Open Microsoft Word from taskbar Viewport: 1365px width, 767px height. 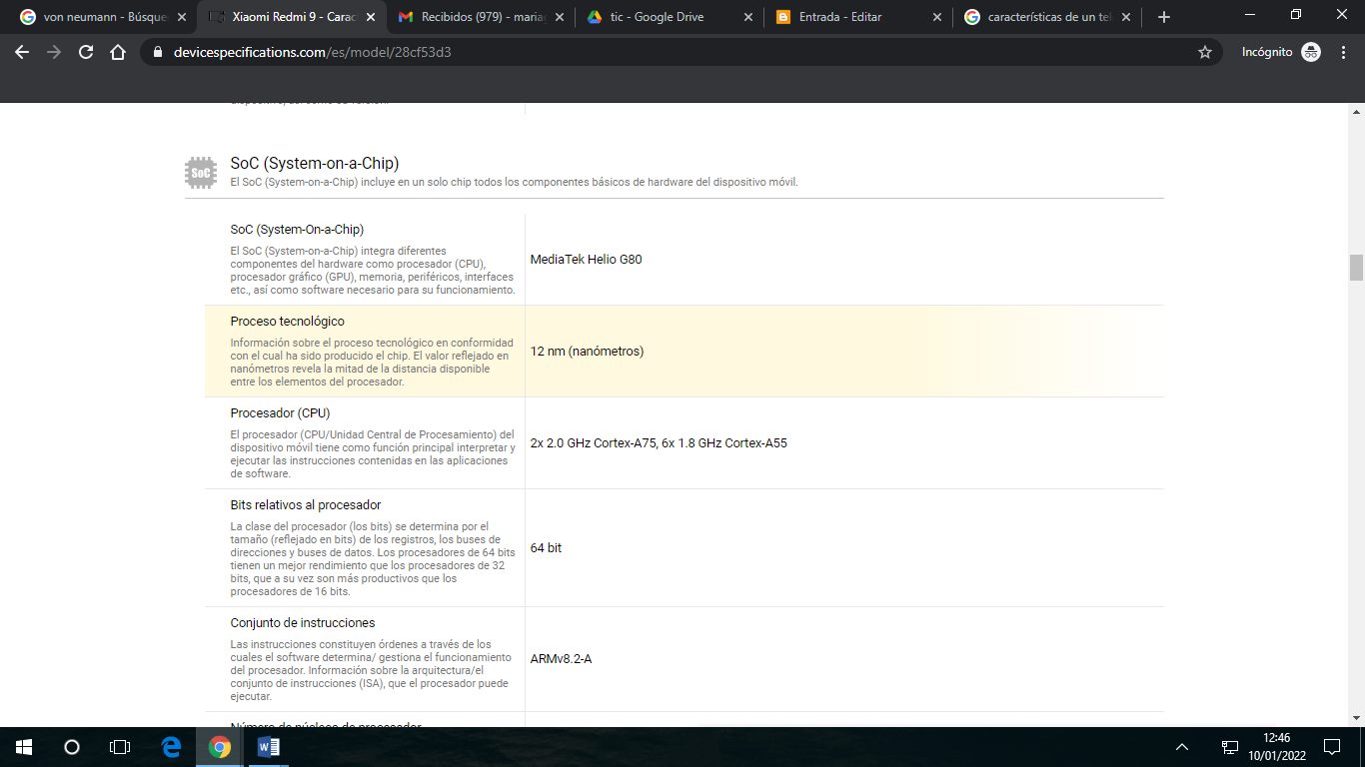click(268, 746)
